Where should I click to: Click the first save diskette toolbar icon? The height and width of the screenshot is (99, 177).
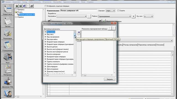(17, 6)
